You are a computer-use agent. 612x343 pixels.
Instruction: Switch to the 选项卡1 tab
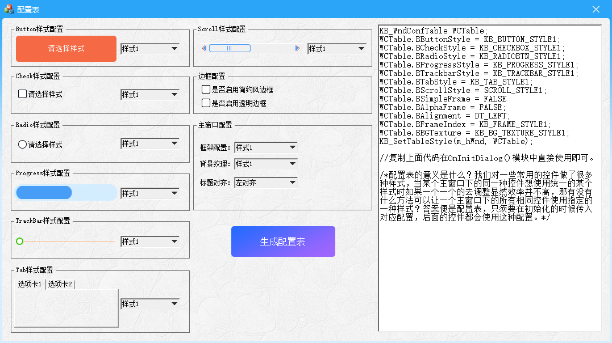pyautogui.click(x=30, y=284)
